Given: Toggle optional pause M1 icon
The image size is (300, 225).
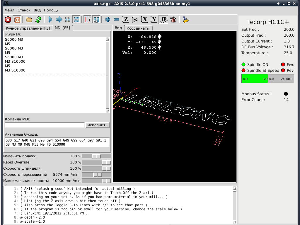Looking at the screenshot, I should click(96, 20).
